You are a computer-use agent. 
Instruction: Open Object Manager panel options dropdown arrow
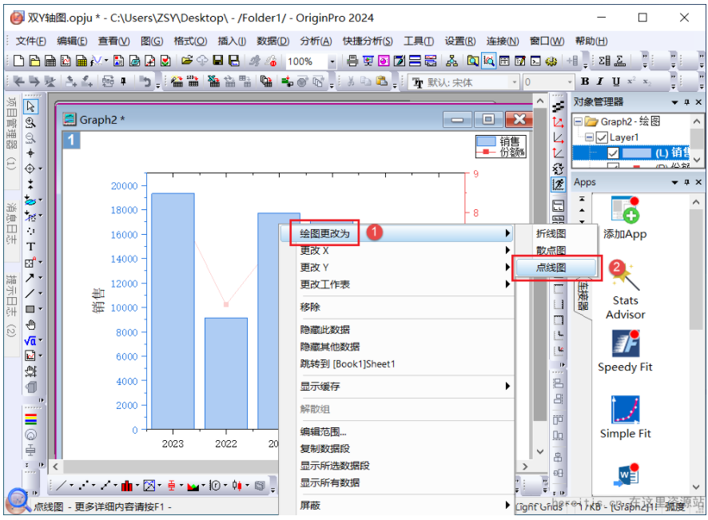click(x=674, y=102)
